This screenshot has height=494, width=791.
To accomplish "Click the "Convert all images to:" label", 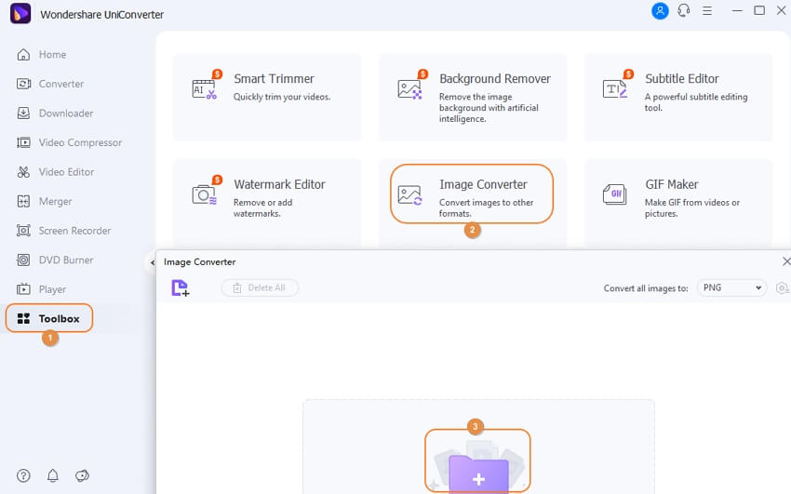I will (646, 288).
